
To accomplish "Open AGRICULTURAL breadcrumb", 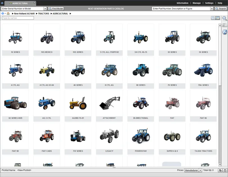I will [60, 14].
